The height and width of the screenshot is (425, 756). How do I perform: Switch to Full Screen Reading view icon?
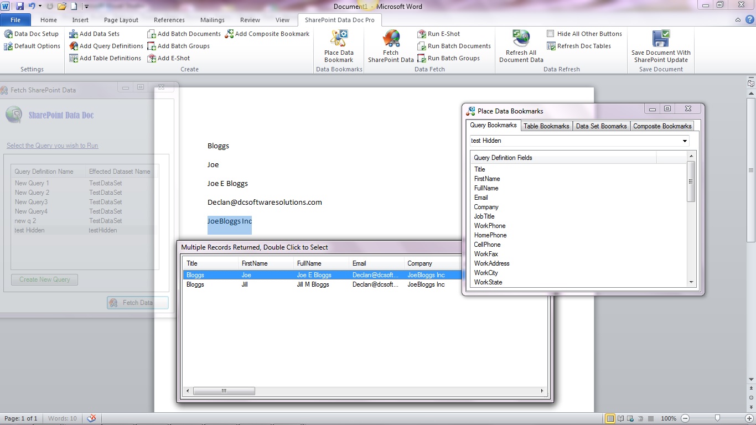(621, 418)
